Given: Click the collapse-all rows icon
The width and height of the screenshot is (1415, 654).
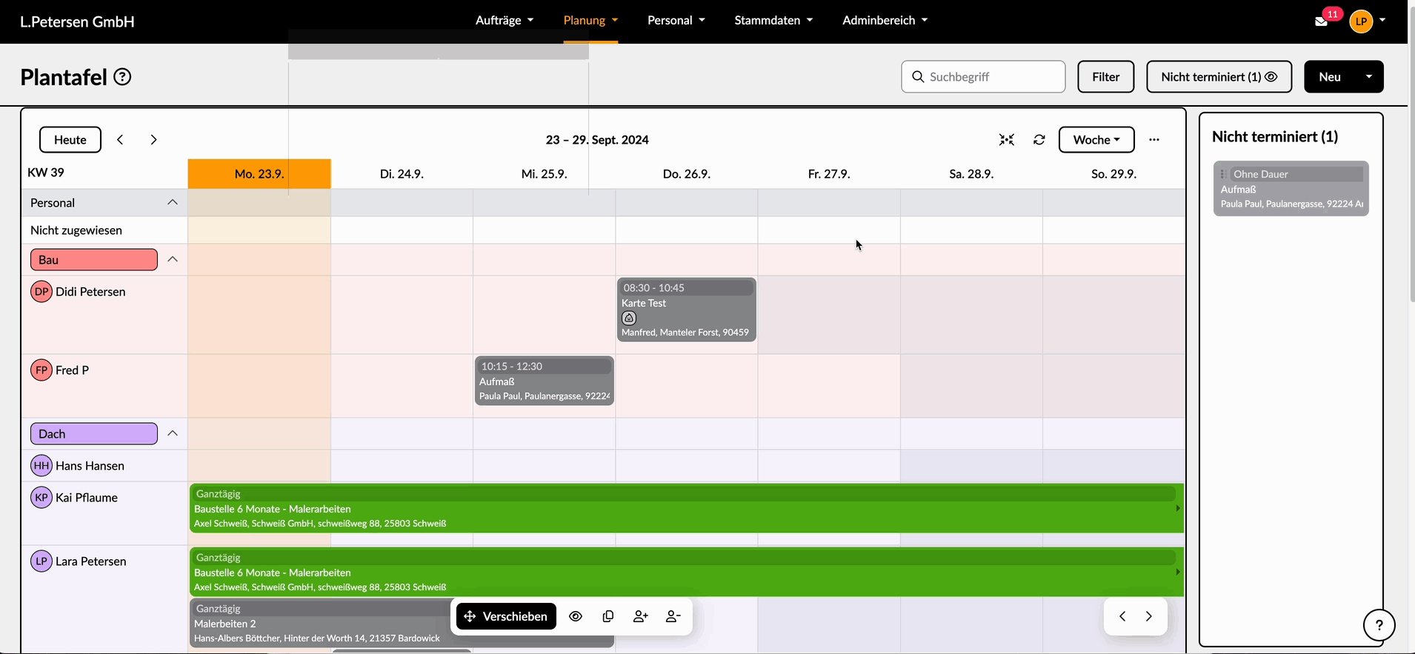Looking at the screenshot, I should 1006,139.
